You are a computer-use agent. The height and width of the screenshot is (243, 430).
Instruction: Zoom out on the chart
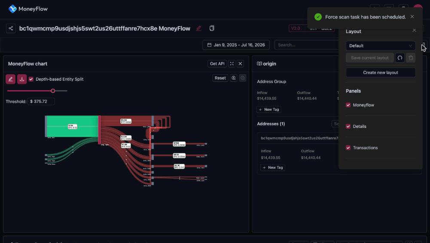pyautogui.click(x=242, y=78)
